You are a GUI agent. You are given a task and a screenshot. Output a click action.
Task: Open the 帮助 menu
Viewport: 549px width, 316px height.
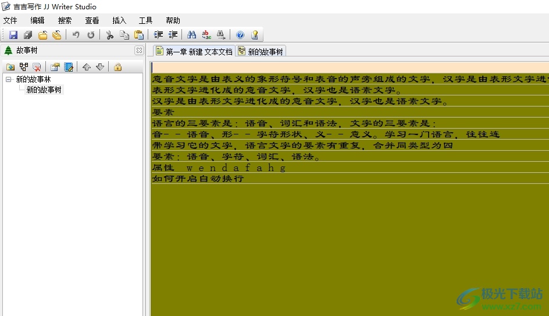tap(173, 21)
